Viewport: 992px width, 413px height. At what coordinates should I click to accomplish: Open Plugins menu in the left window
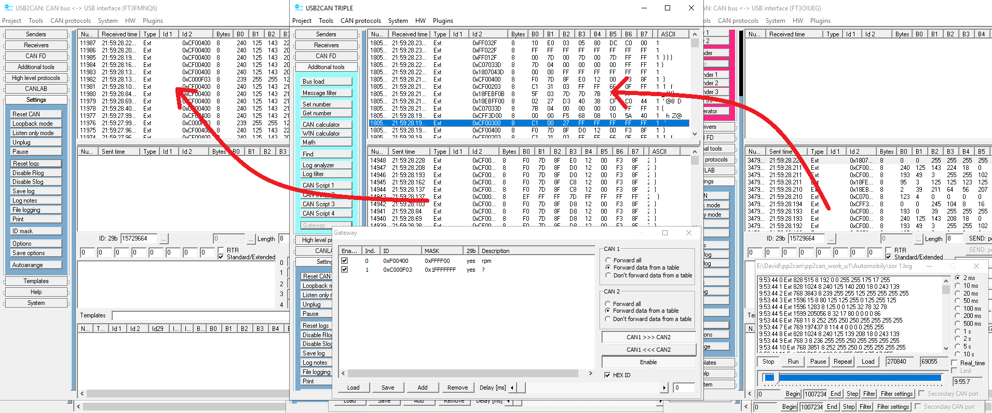pyautogui.click(x=153, y=21)
